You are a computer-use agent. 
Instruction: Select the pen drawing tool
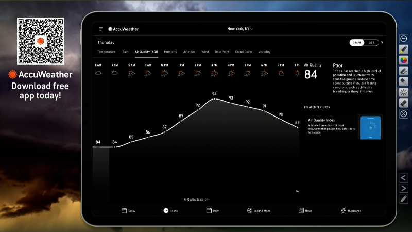coord(404,71)
